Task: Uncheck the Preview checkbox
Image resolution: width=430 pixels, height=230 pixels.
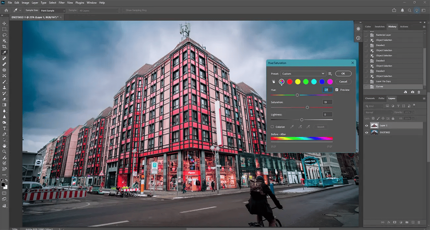Action: pos(337,90)
